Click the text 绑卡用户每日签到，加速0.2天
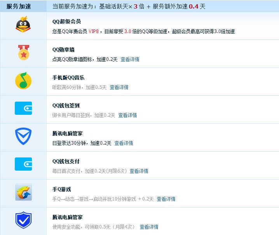The width and height of the screenshot is (279, 235). [x=84, y=115]
